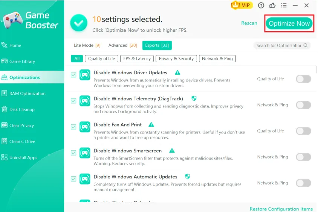Click warning triangle beside Disable Fax And Print
Viewport: 318px width, 212px height.
[151, 124]
